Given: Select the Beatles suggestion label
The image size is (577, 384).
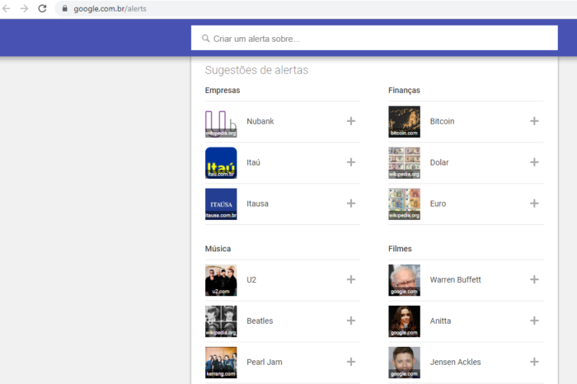Looking at the screenshot, I should point(260,321).
